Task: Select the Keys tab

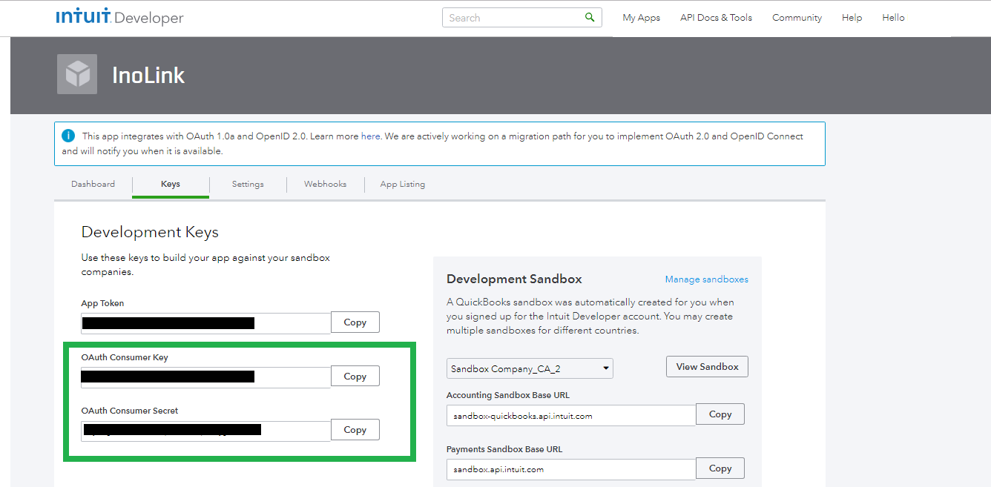Action: [x=171, y=184]
